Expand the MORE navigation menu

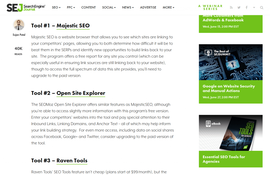click(x=168, y=8)
